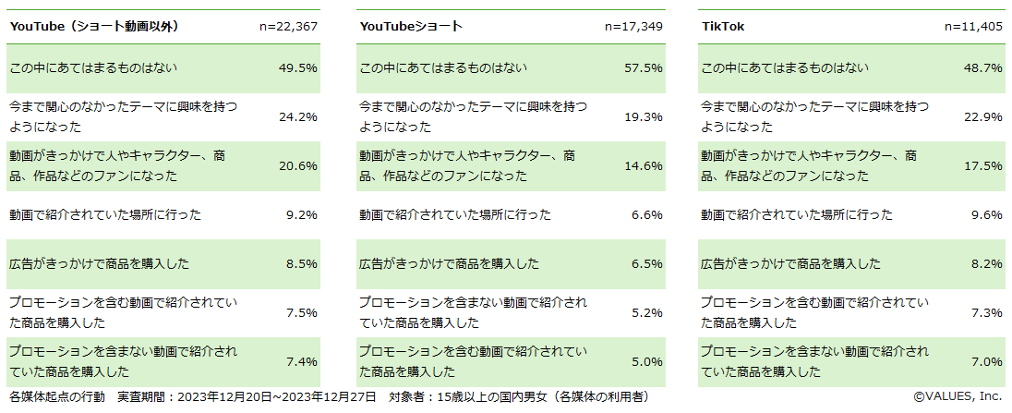Click the 57.5% value in the YouTubeショート table
The height and width of the screenshot is (413, 1012).
644,67
